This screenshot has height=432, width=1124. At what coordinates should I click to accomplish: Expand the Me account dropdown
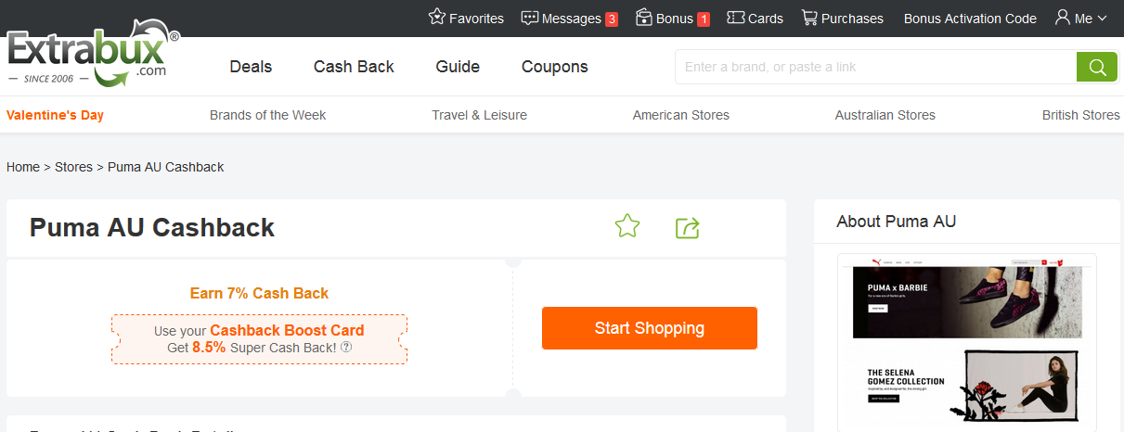coord(1081,18)
